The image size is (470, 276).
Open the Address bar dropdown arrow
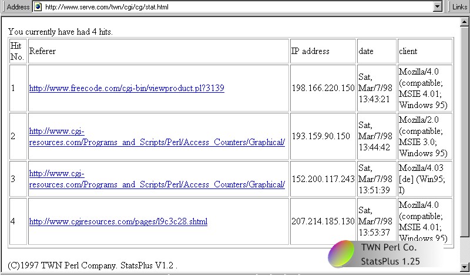[x=438, y=6]
